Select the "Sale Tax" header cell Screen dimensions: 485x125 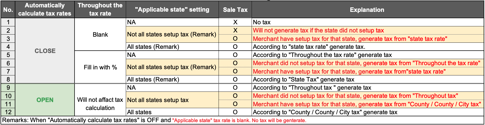click(x=235, y=9)
